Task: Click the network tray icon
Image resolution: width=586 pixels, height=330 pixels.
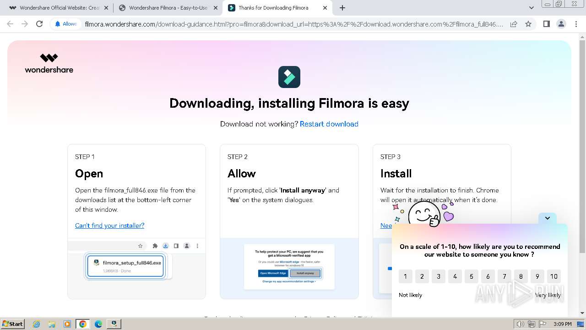Action: tap(532, 324)
